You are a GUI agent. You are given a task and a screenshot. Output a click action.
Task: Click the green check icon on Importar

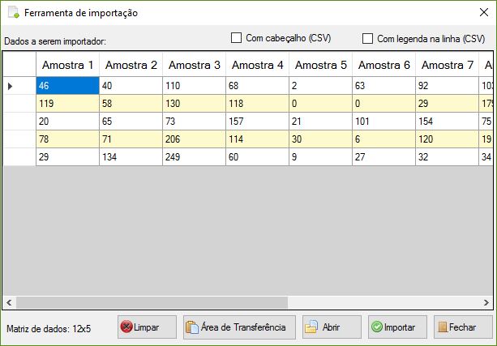(376, 327)
